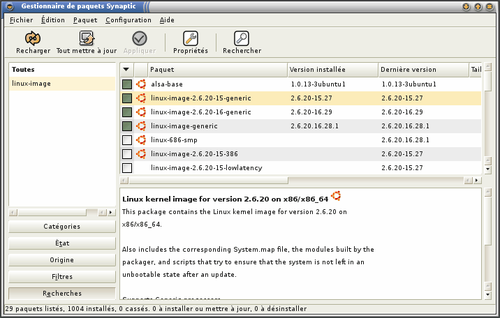Screen dimensions: 500x318
Task: Select linux-image search entry
Action: click(x=62, y=84)
